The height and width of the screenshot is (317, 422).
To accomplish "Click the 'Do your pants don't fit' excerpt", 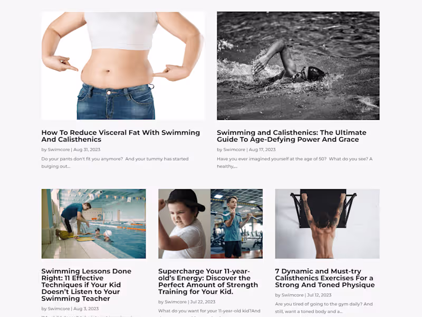I will 115,163.
